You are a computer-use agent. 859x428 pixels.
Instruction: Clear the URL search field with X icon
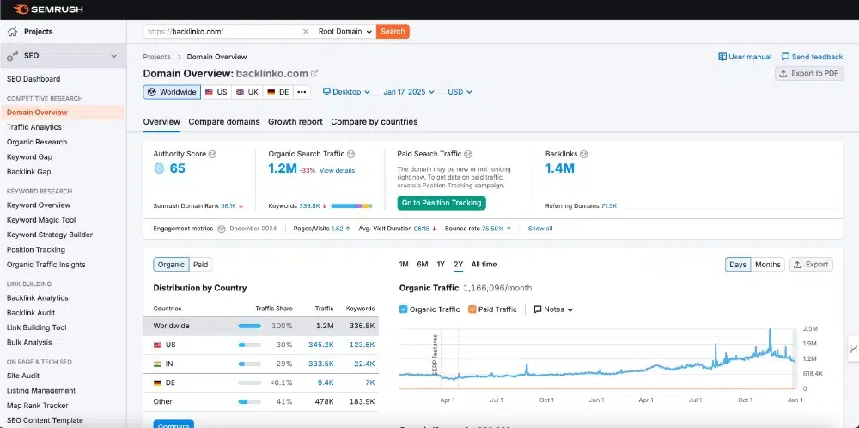coord(306,32)
